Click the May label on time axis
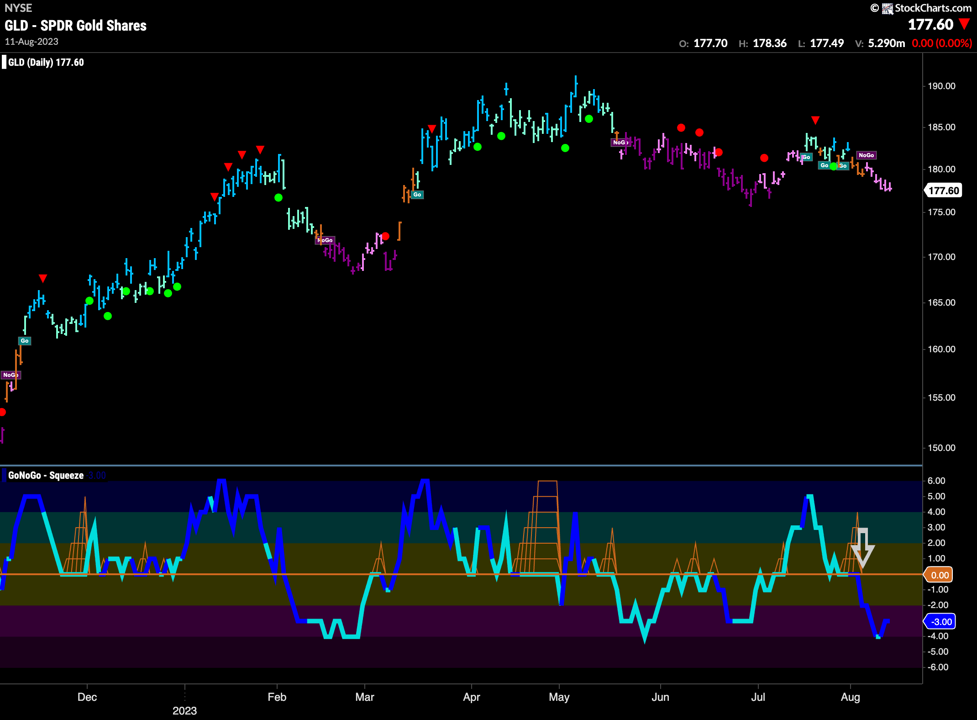 click(x=559, y=697)
